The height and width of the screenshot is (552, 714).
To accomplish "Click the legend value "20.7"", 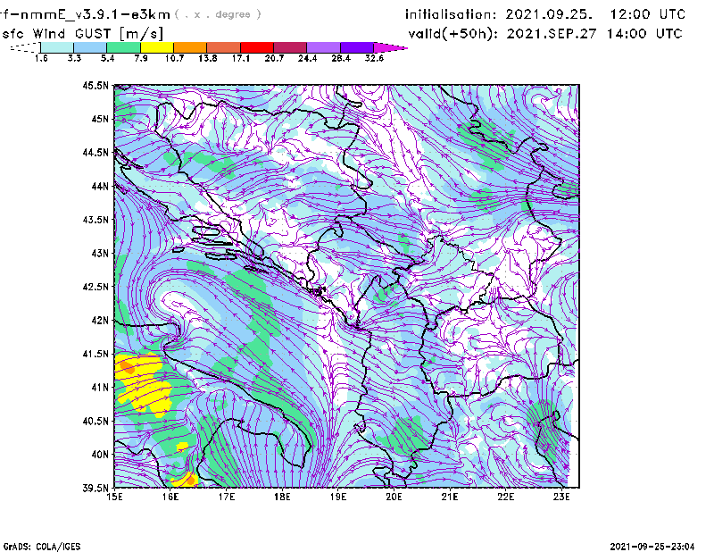I will pyautogui.click(x=274, y=58).
